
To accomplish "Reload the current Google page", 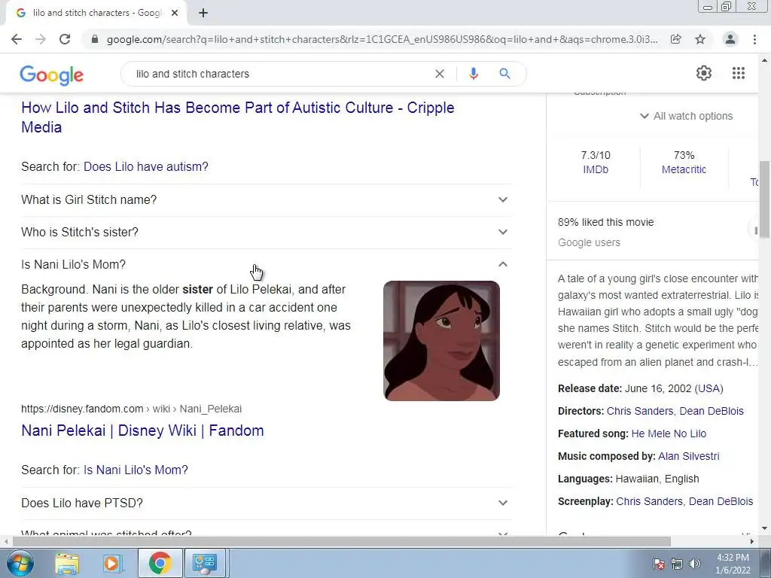I will pyautogui.click(x=65, y=39).
